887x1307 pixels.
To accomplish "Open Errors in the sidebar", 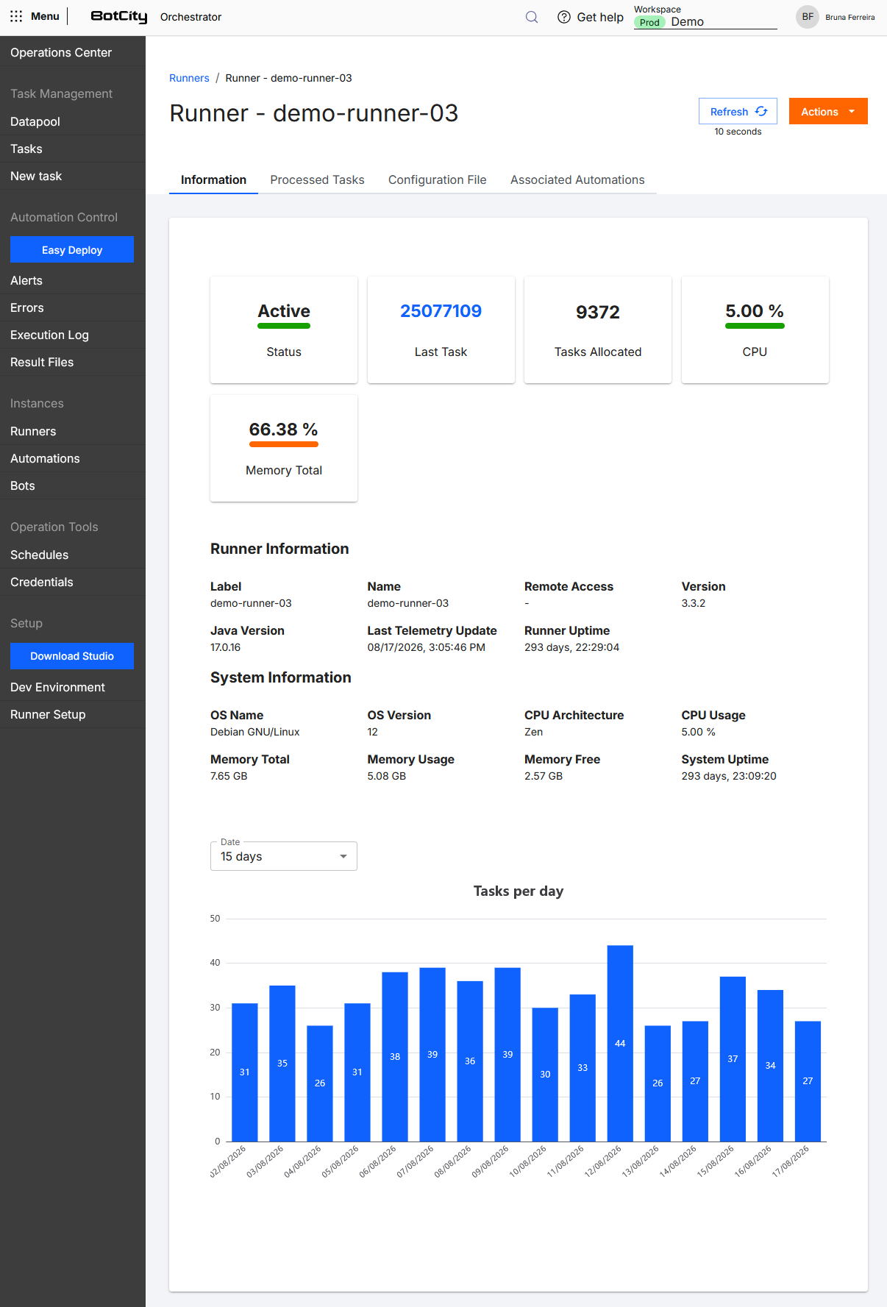I will pos(73,307).
